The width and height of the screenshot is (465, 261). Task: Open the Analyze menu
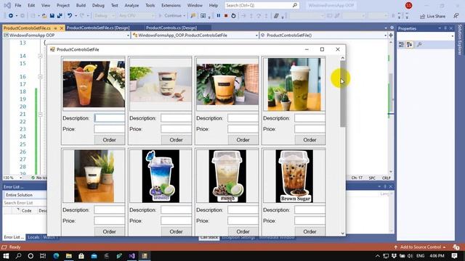click(x=132, y=5)
